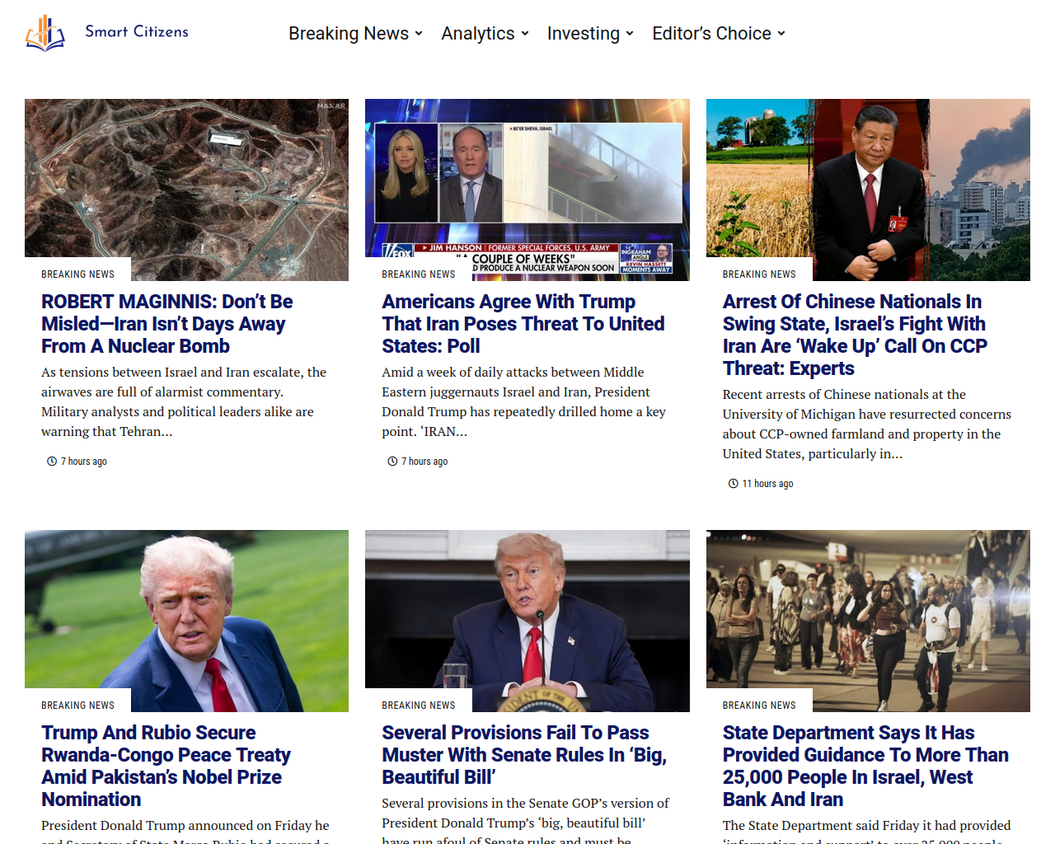Click '11 hours ago' timestamp text

click(x=767, y=484)
